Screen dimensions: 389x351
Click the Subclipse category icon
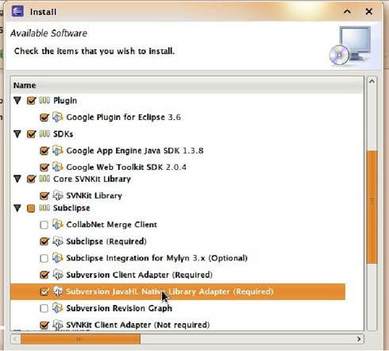point(44,208)
